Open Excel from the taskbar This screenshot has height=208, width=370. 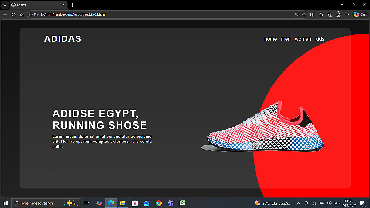[182, 203]
